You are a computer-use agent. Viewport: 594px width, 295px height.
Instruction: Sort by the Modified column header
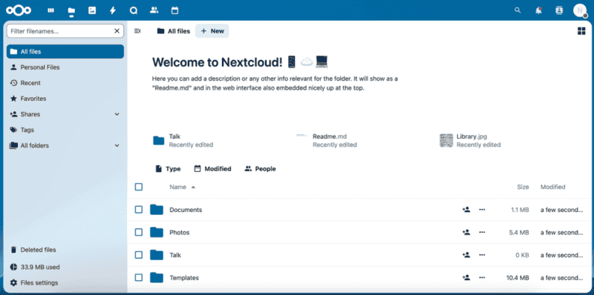[x=552, y=187]
